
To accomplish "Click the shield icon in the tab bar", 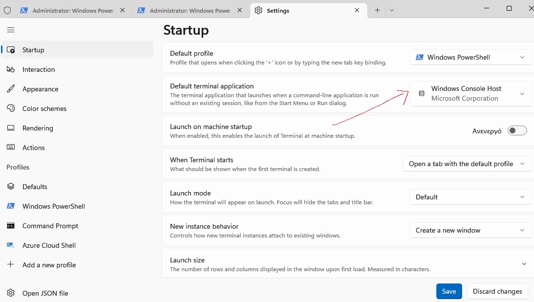I will click(7, 10).
